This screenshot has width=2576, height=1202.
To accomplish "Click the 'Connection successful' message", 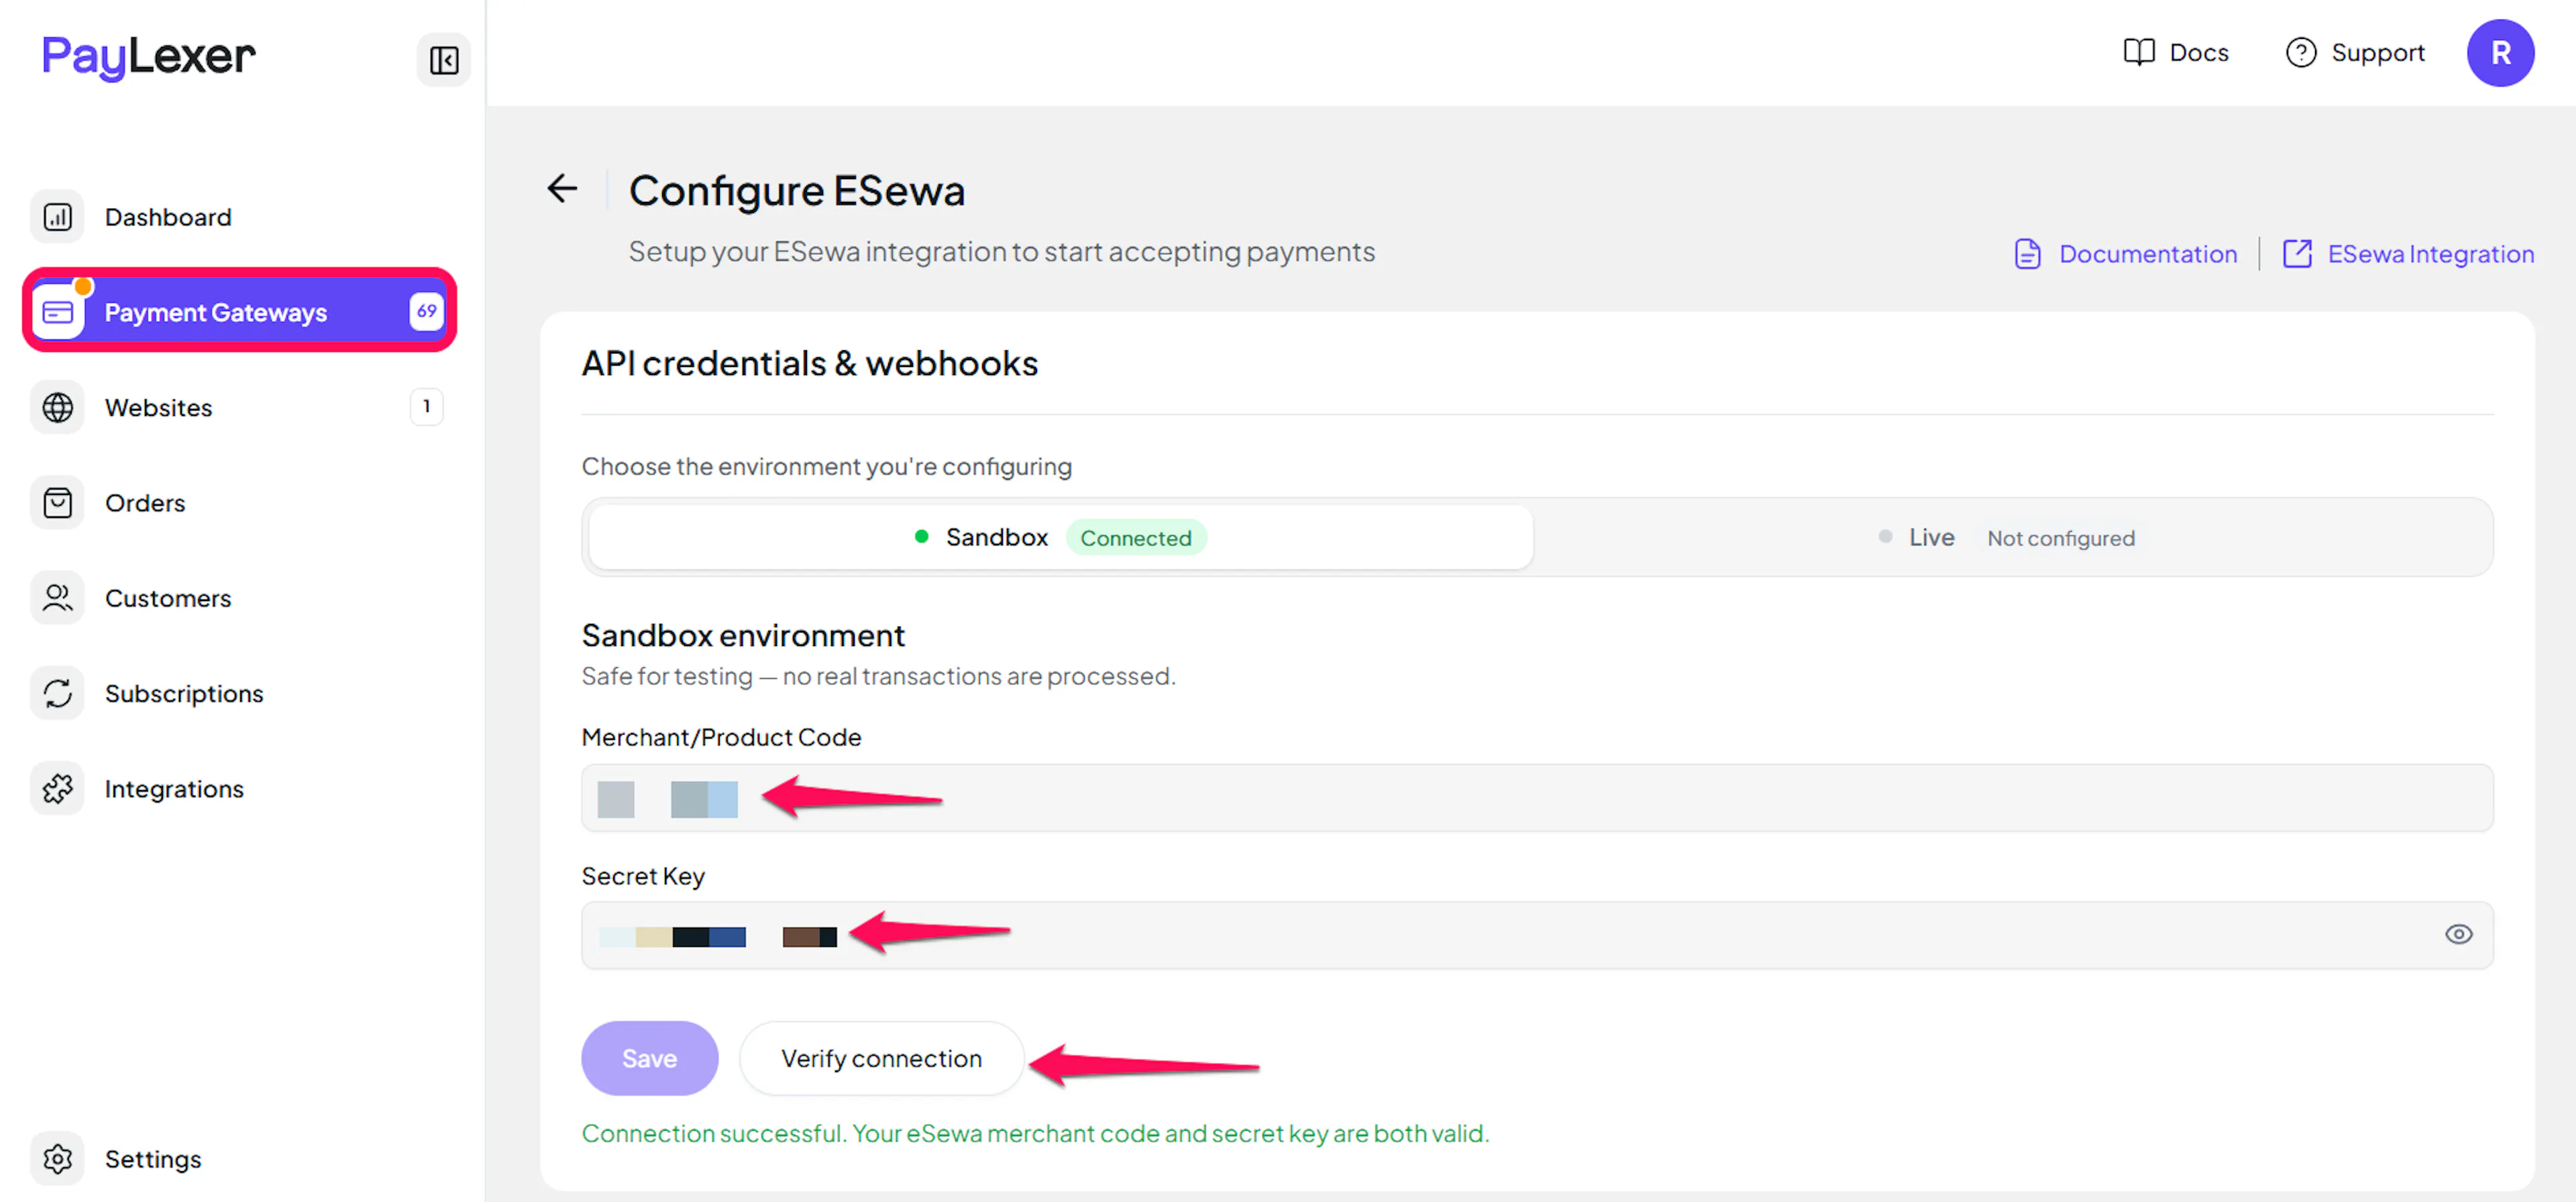I will pos(1035,1133).
